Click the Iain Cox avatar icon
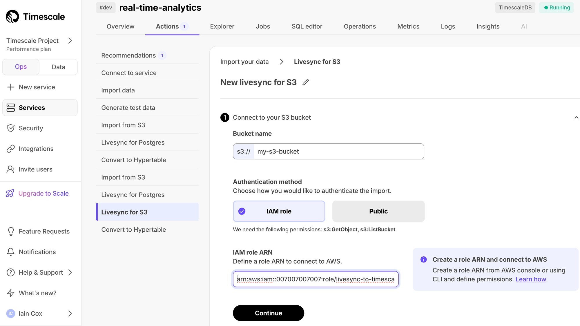The image size is (580, 326). 11,314
